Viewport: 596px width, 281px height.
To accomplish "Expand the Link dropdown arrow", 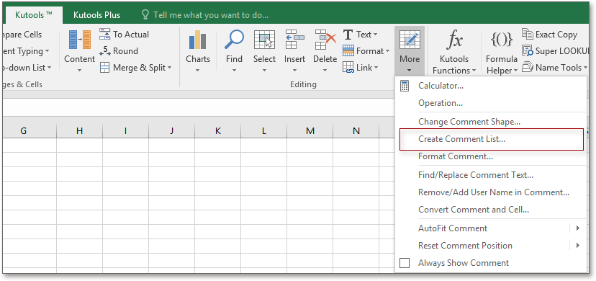I will (x=376, y=68).
